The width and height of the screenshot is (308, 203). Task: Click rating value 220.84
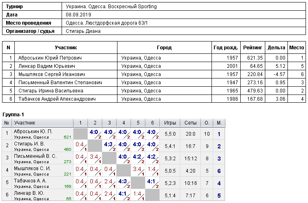point(255,74)
